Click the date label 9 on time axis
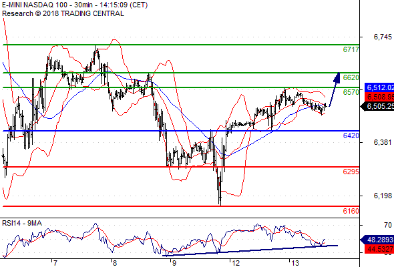The height and width of the screenshot is (267, 394). point(174,263)
